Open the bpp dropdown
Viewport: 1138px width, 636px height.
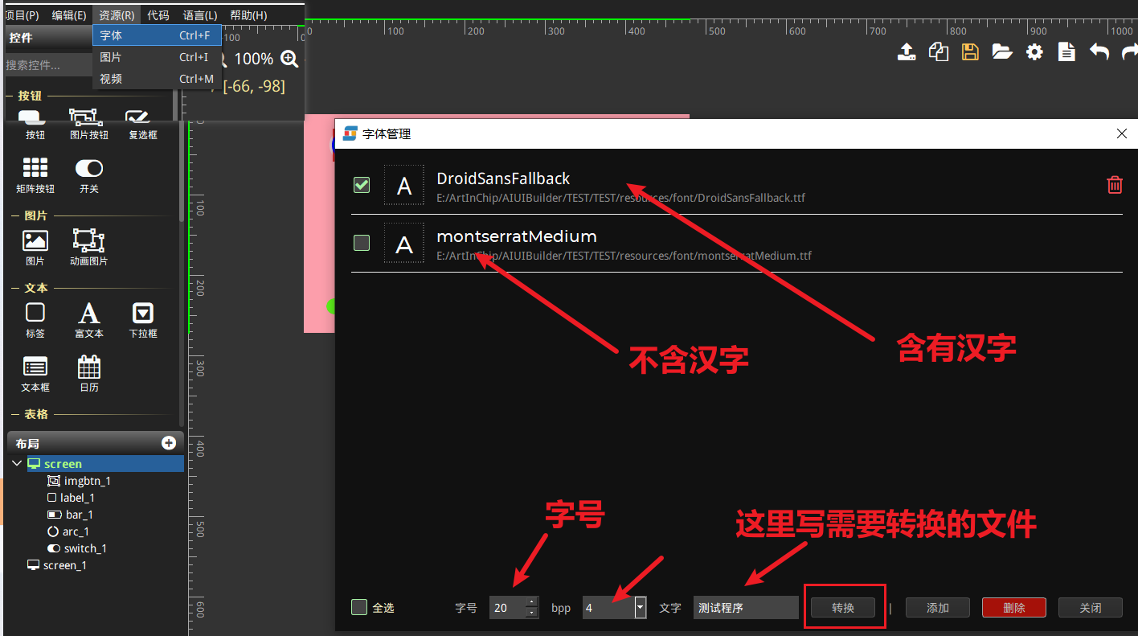(641, 607)
